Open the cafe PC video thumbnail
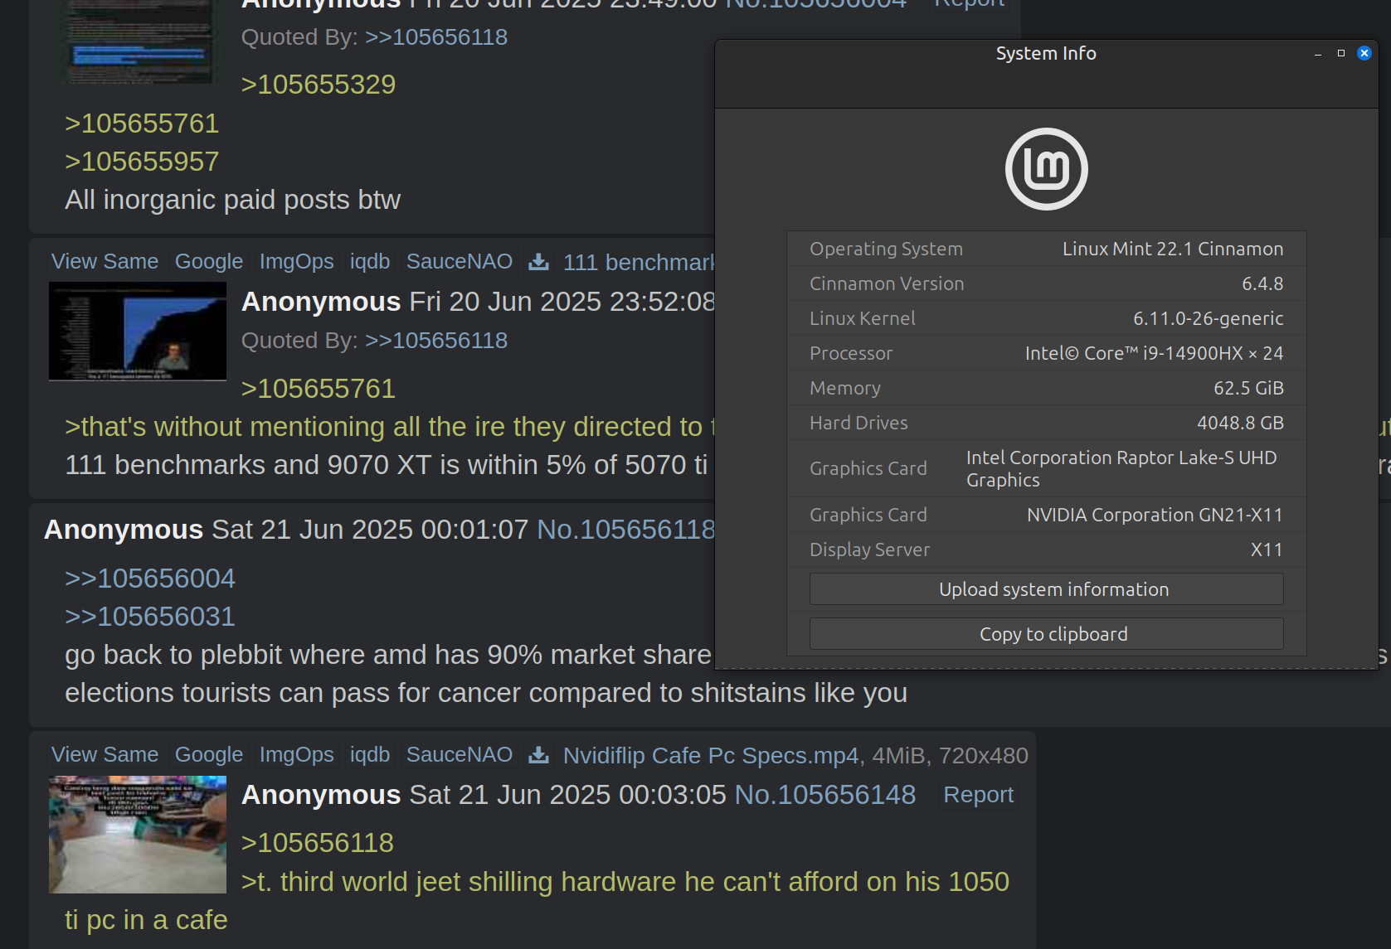The width and height of the screenshot is (1391, 949). click(138, 834)
